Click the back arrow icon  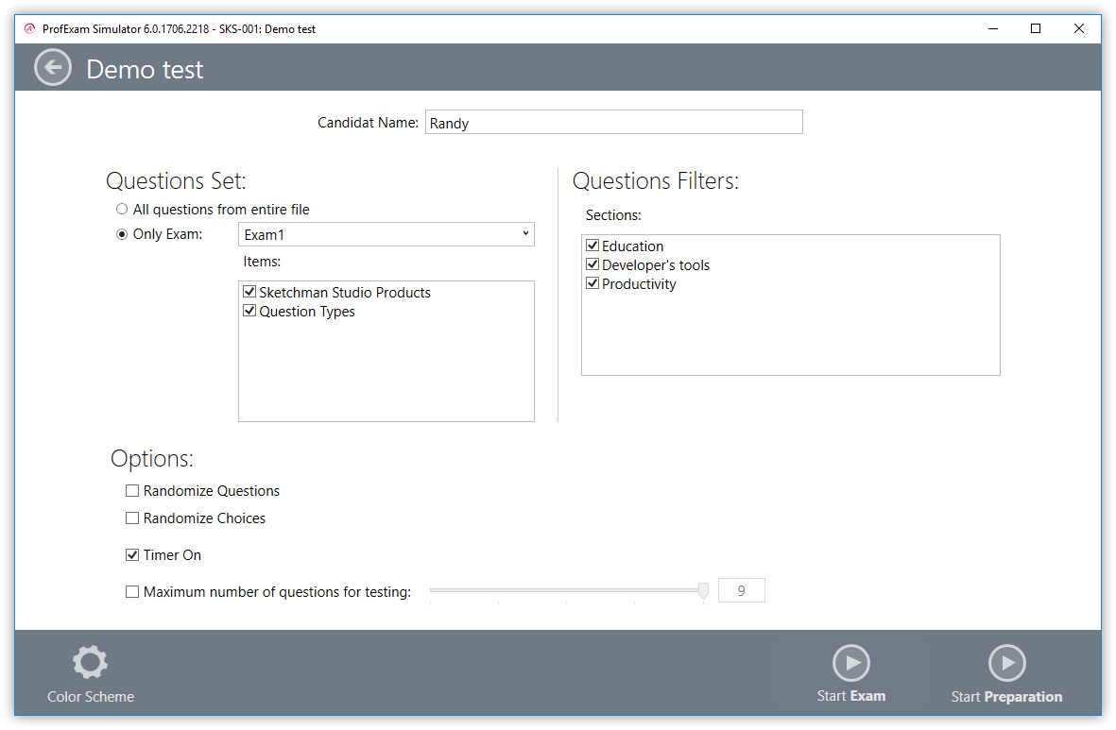click(53, 68)
